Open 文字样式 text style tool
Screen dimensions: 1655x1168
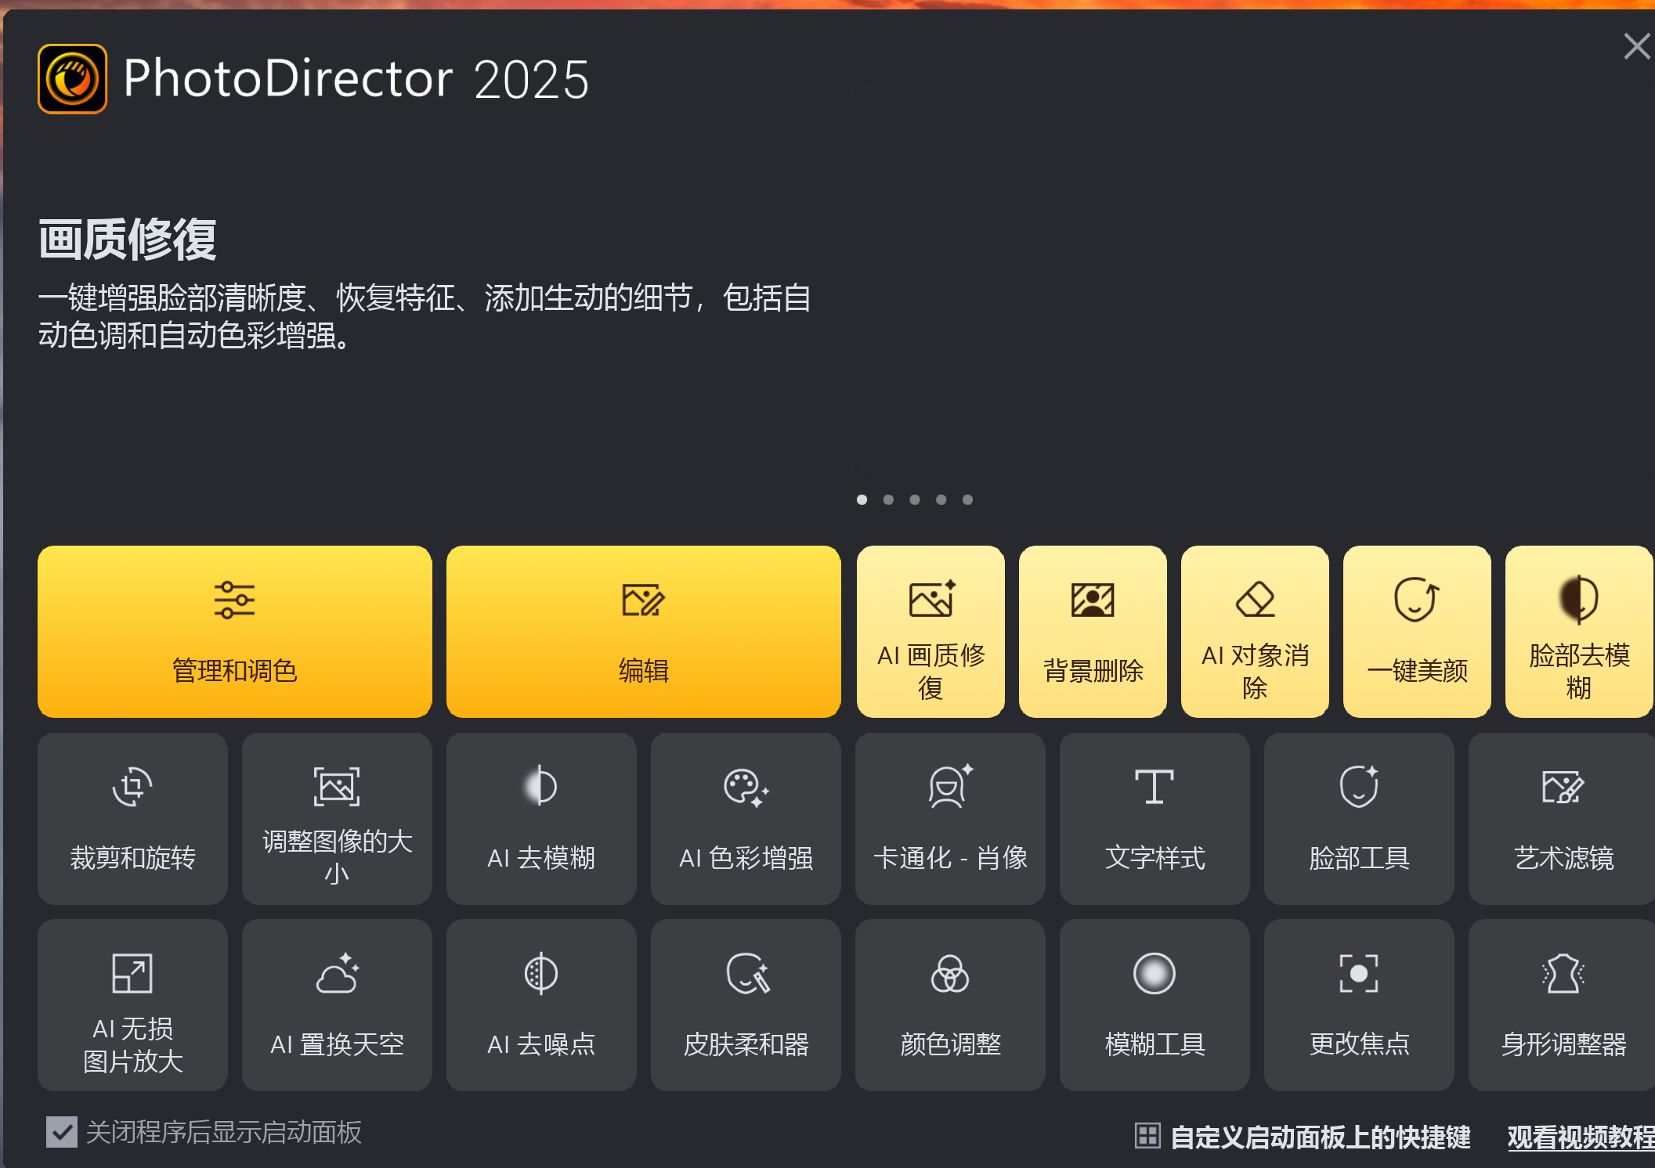[x=1155, y=818]
